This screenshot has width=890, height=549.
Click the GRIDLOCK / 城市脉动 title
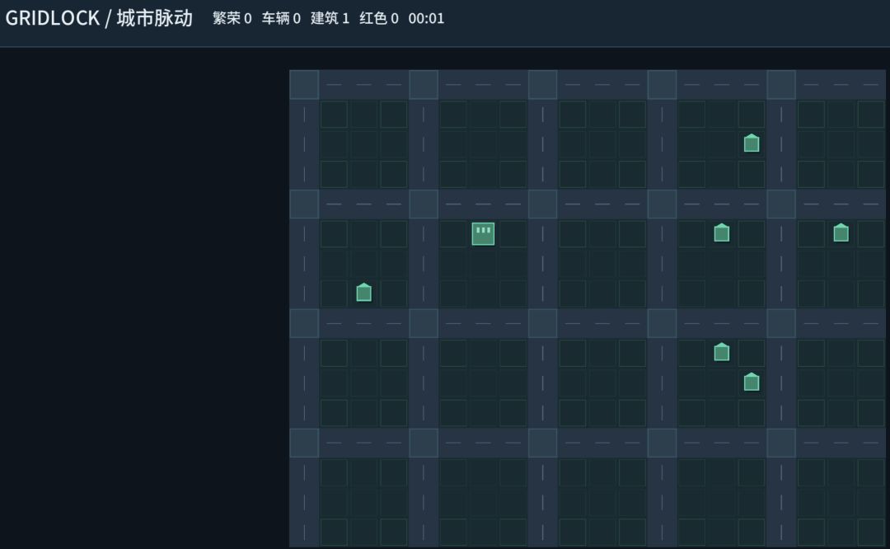99,18
